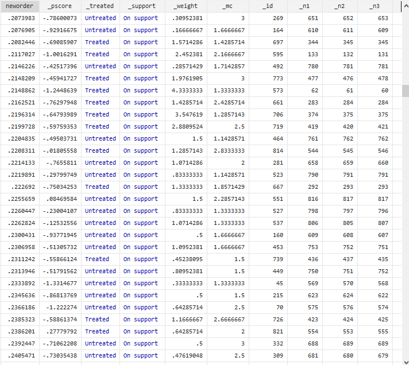Select the _support column header
Viewport: 409px width, 365px height.
[x=142, y=6]
